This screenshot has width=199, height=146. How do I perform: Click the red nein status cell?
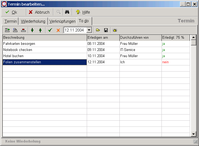(176, 62)
